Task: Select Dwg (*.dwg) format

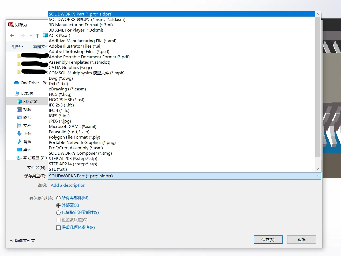Action: [181, 78]
